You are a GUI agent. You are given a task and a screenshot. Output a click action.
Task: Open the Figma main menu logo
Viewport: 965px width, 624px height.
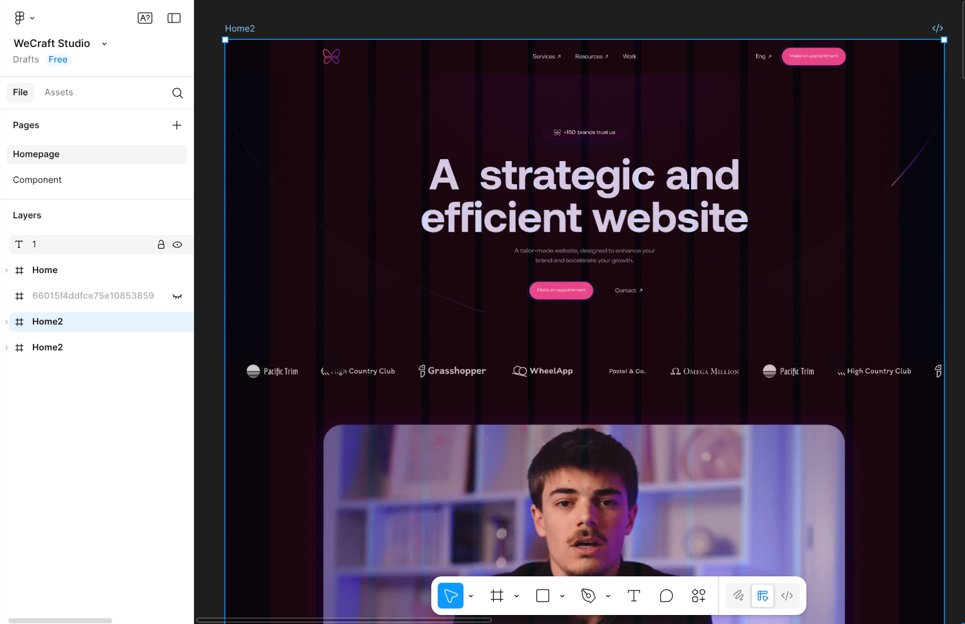(19, 18)
